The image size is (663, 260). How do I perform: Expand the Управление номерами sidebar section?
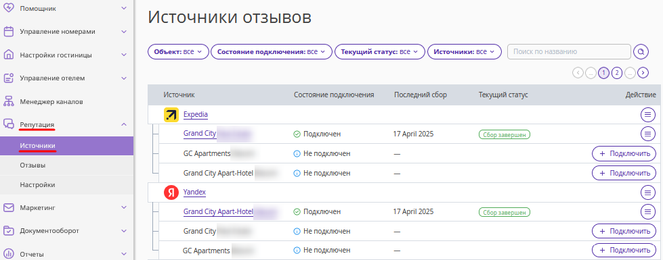coord(123,32)
